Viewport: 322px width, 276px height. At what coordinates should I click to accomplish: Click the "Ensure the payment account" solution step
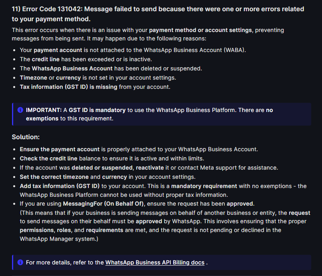(x=138, y=149)
